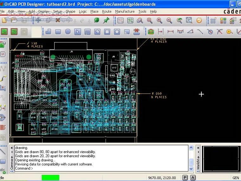Select the Slide routing icon

pyautogui.click(x=3, y=88)
